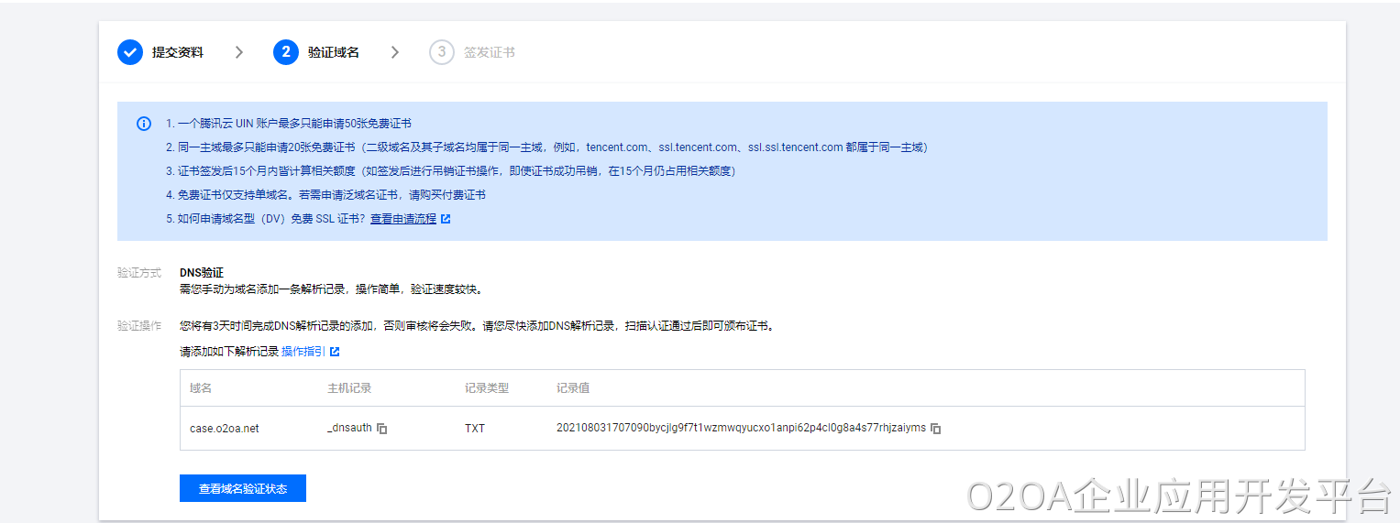Select the 验证域名 step label
This screenshot has height=523, width=1400.
click(334, 52)
